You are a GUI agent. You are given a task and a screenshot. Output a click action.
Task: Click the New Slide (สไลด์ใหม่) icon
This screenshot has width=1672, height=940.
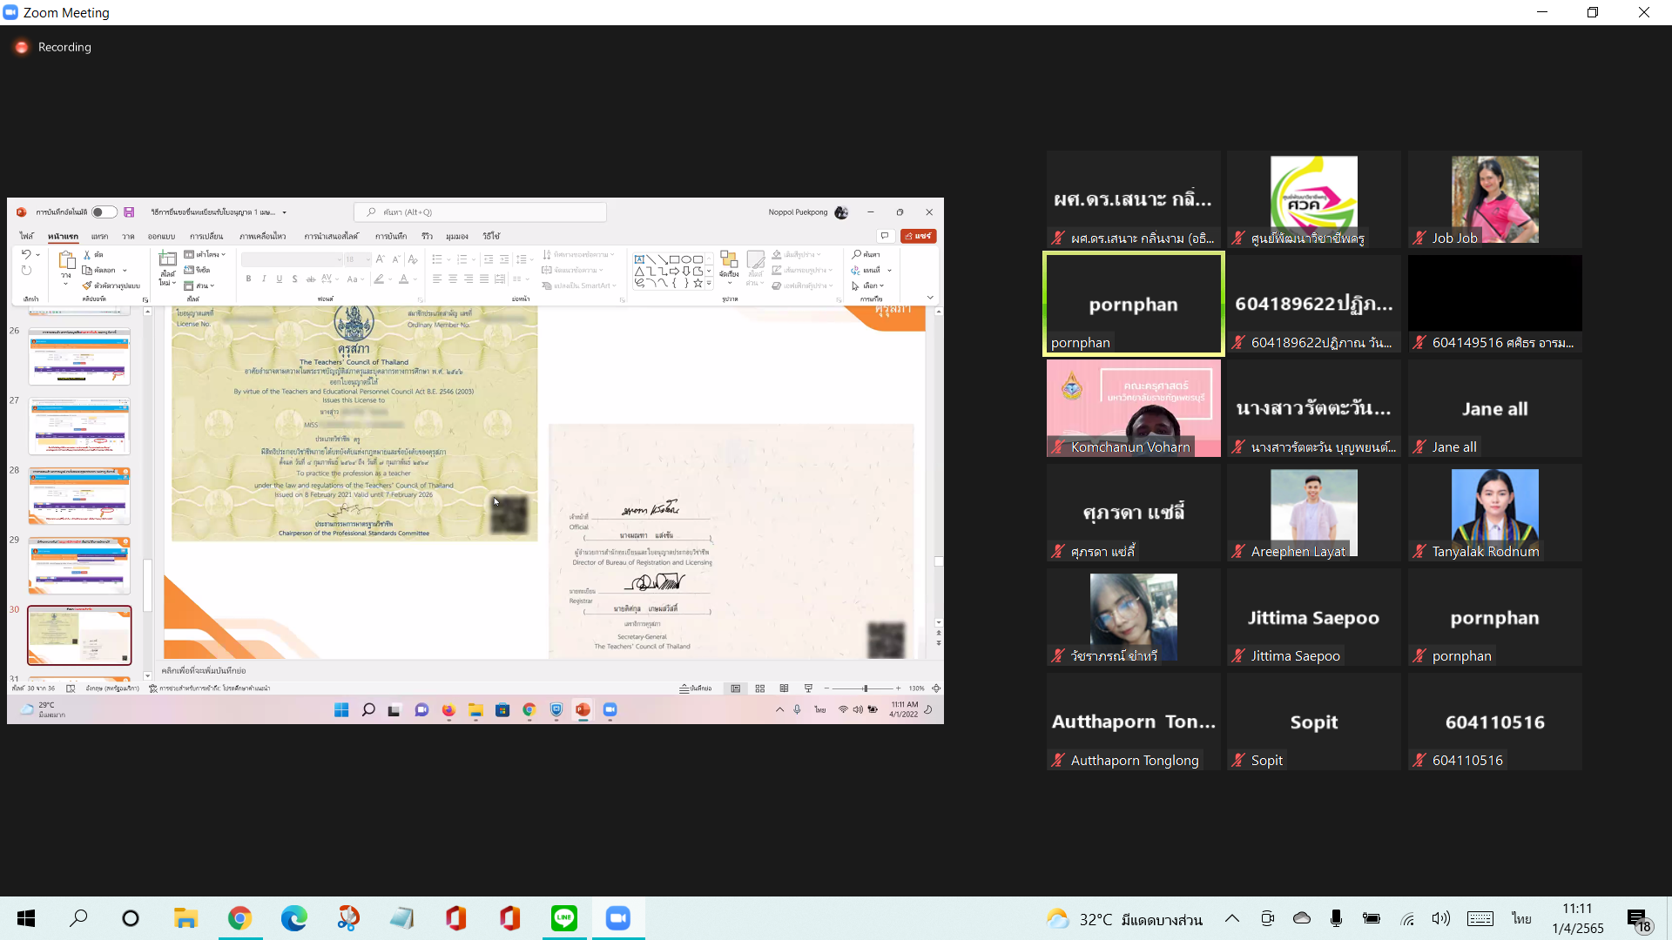(167, 260)
